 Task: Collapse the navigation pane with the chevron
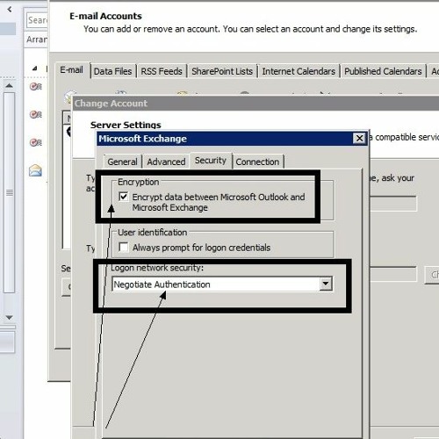10,10
